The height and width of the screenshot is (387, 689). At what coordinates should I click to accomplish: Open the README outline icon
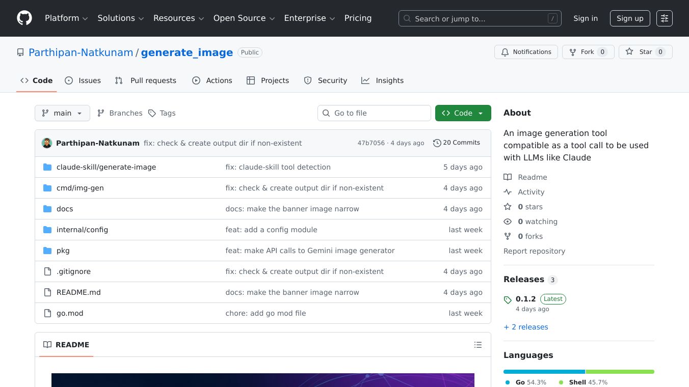click(x=478, y=345)
